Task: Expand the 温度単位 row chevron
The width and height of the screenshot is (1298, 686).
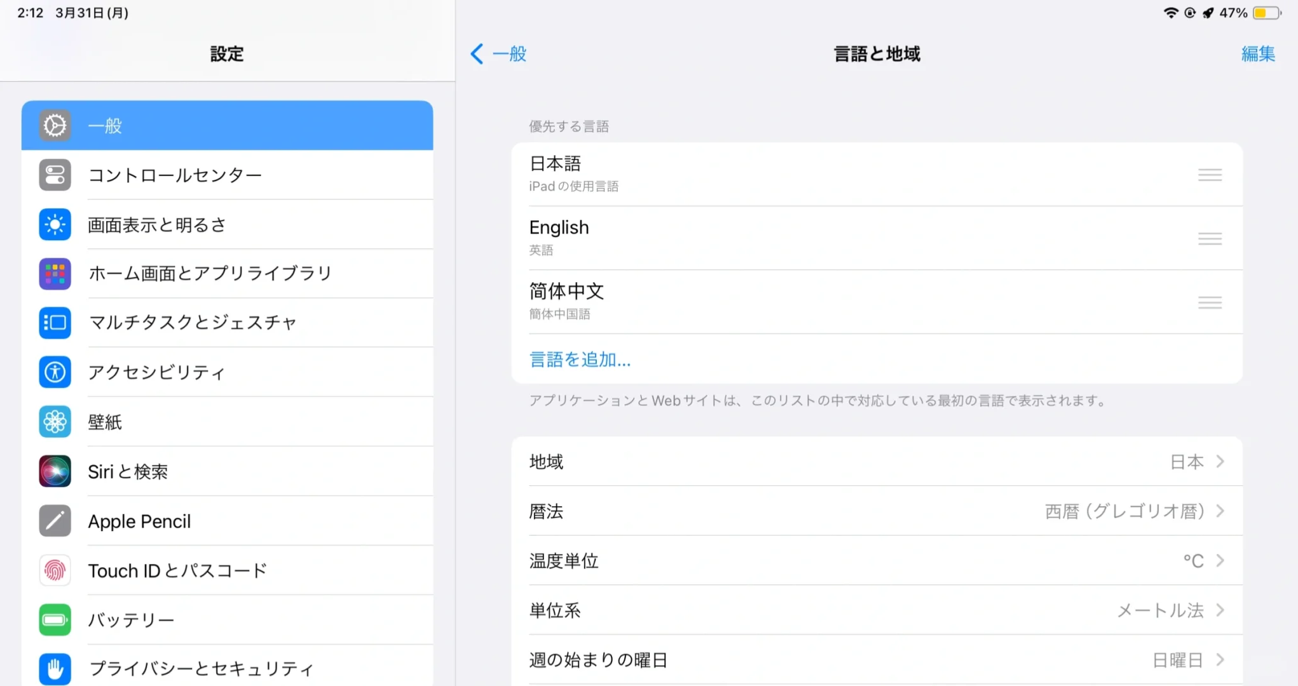Action: coord(1220,561)
